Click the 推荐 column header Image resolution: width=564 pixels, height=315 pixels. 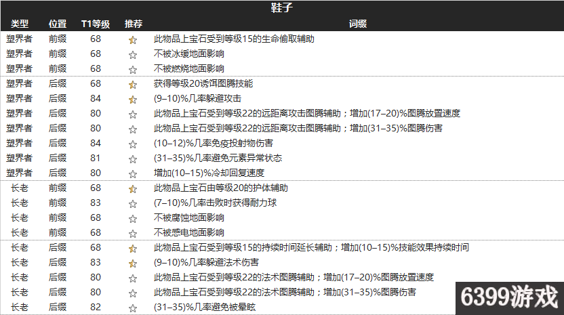134,24
